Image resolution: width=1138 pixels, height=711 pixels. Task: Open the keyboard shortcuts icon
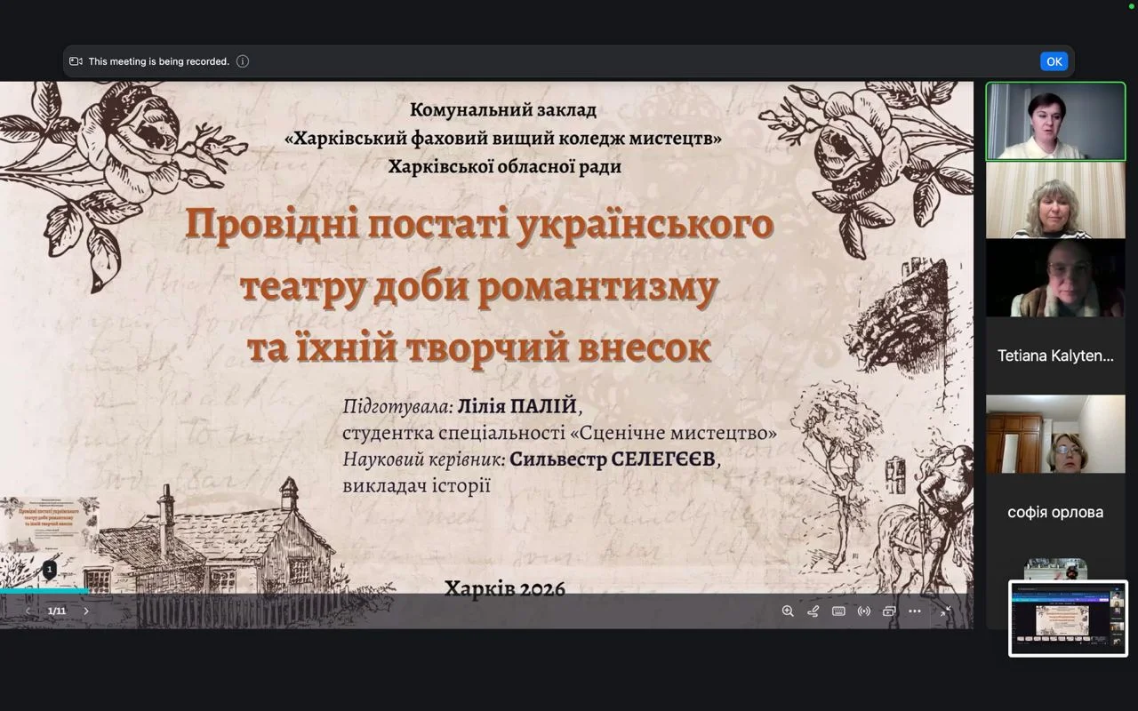[838, 611]
